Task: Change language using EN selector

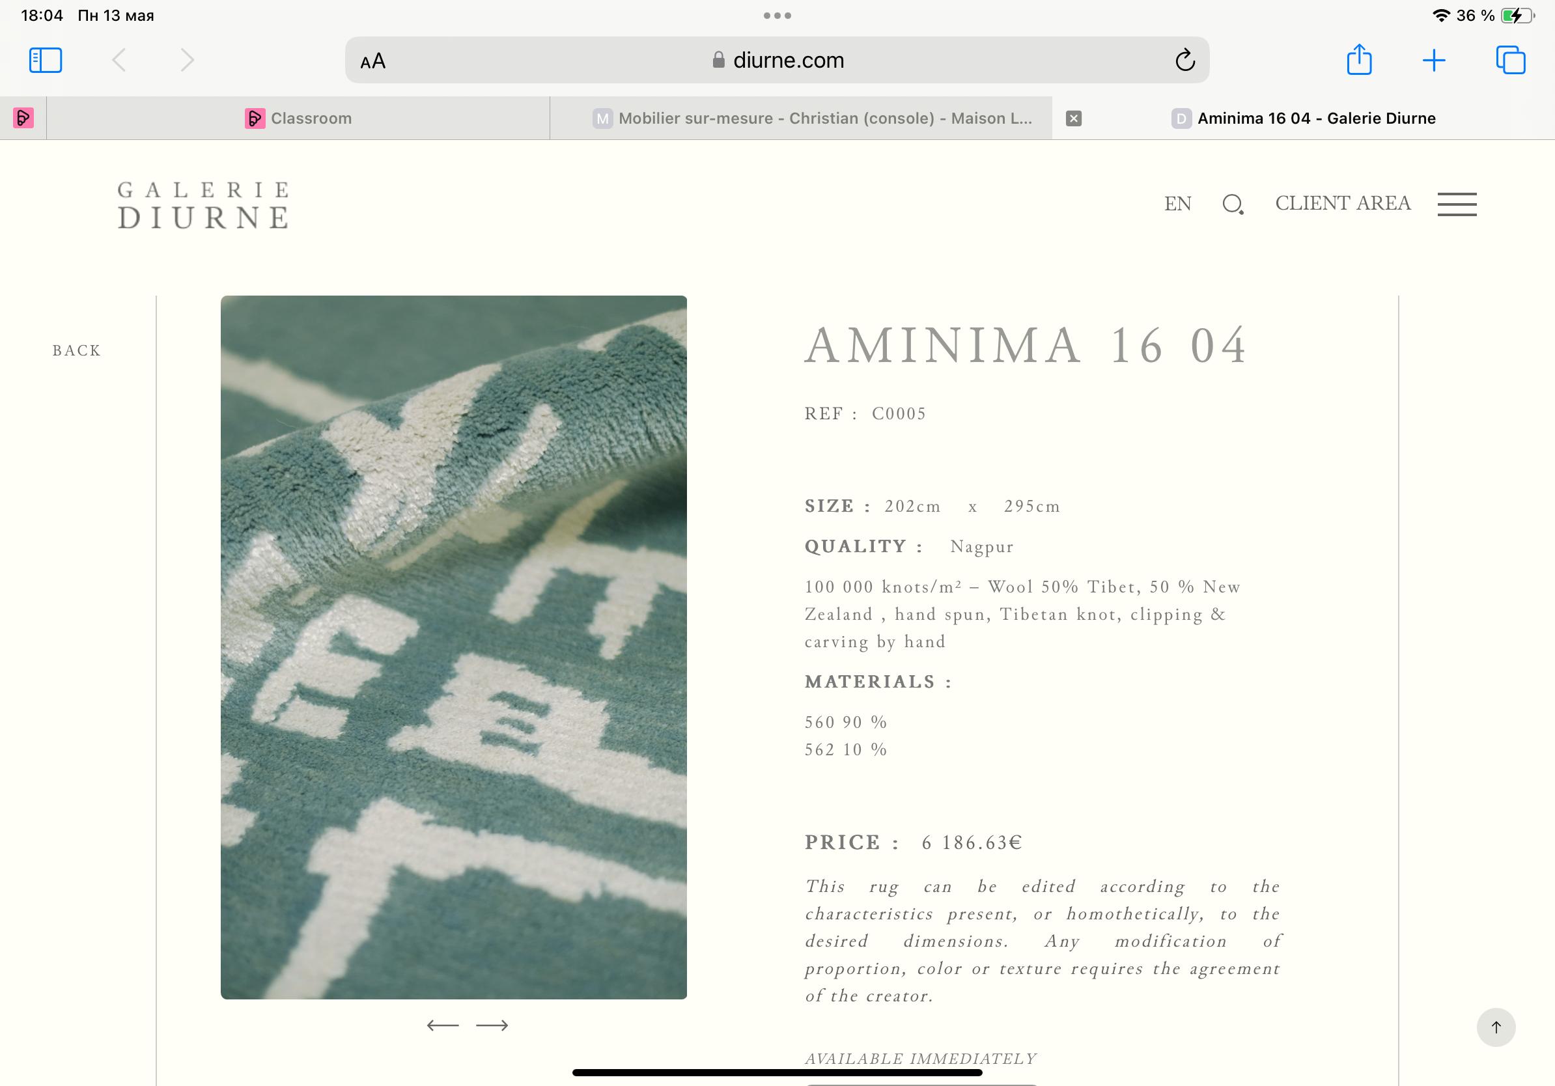Action: [1177, 204]
